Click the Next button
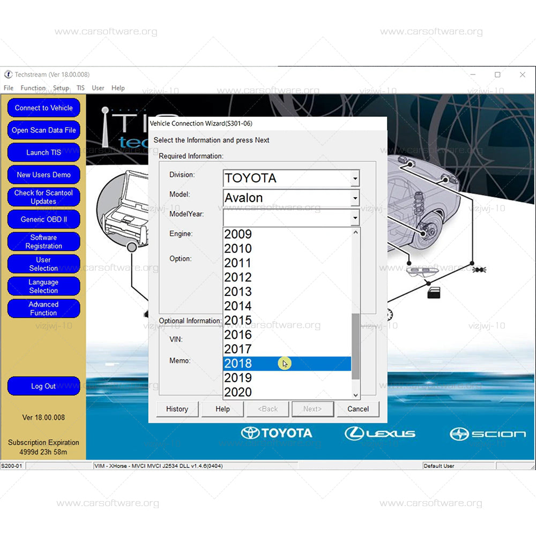This screenshot has width=536, height=536. coord(312,409)
